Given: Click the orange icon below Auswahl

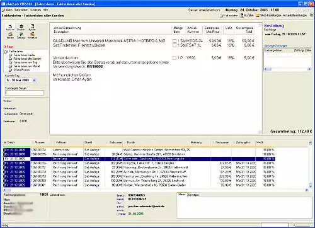Looking at the screenshot, I should (x=10, y=35).
